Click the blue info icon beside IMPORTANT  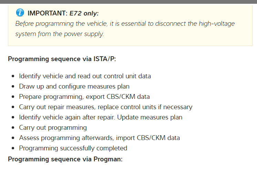pos(20,13)
